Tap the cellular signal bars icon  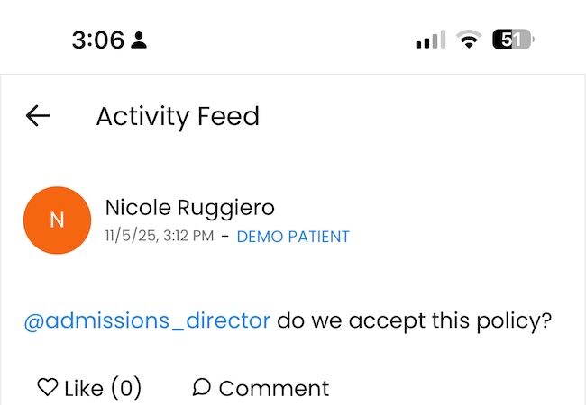pos(431,40)
